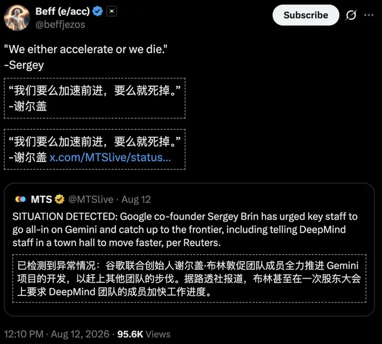This screenshot has width=382, height=344.
Task: Click the Beff (e/acc) display name
Action: (x=63, y=11)
